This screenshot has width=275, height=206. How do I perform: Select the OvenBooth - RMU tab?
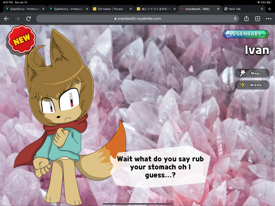(200, 9)
